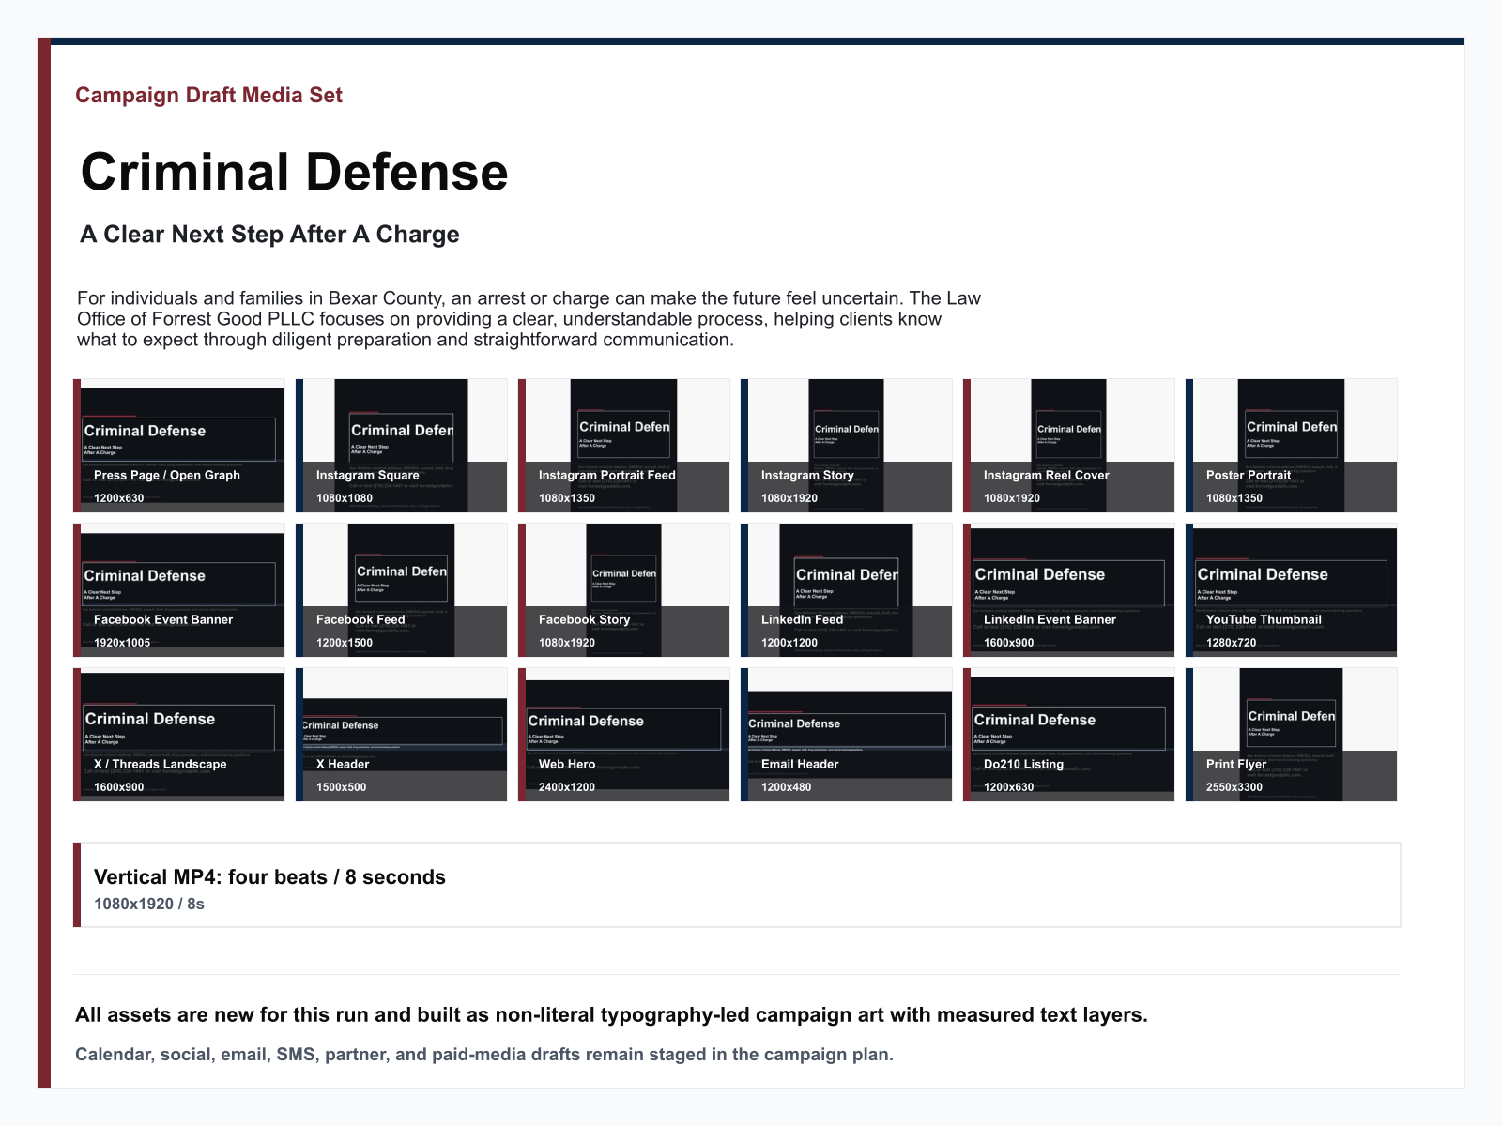Click the Instagram Story asset preview
Screen dimensions: 1502x1126
(x=847, y=446)
